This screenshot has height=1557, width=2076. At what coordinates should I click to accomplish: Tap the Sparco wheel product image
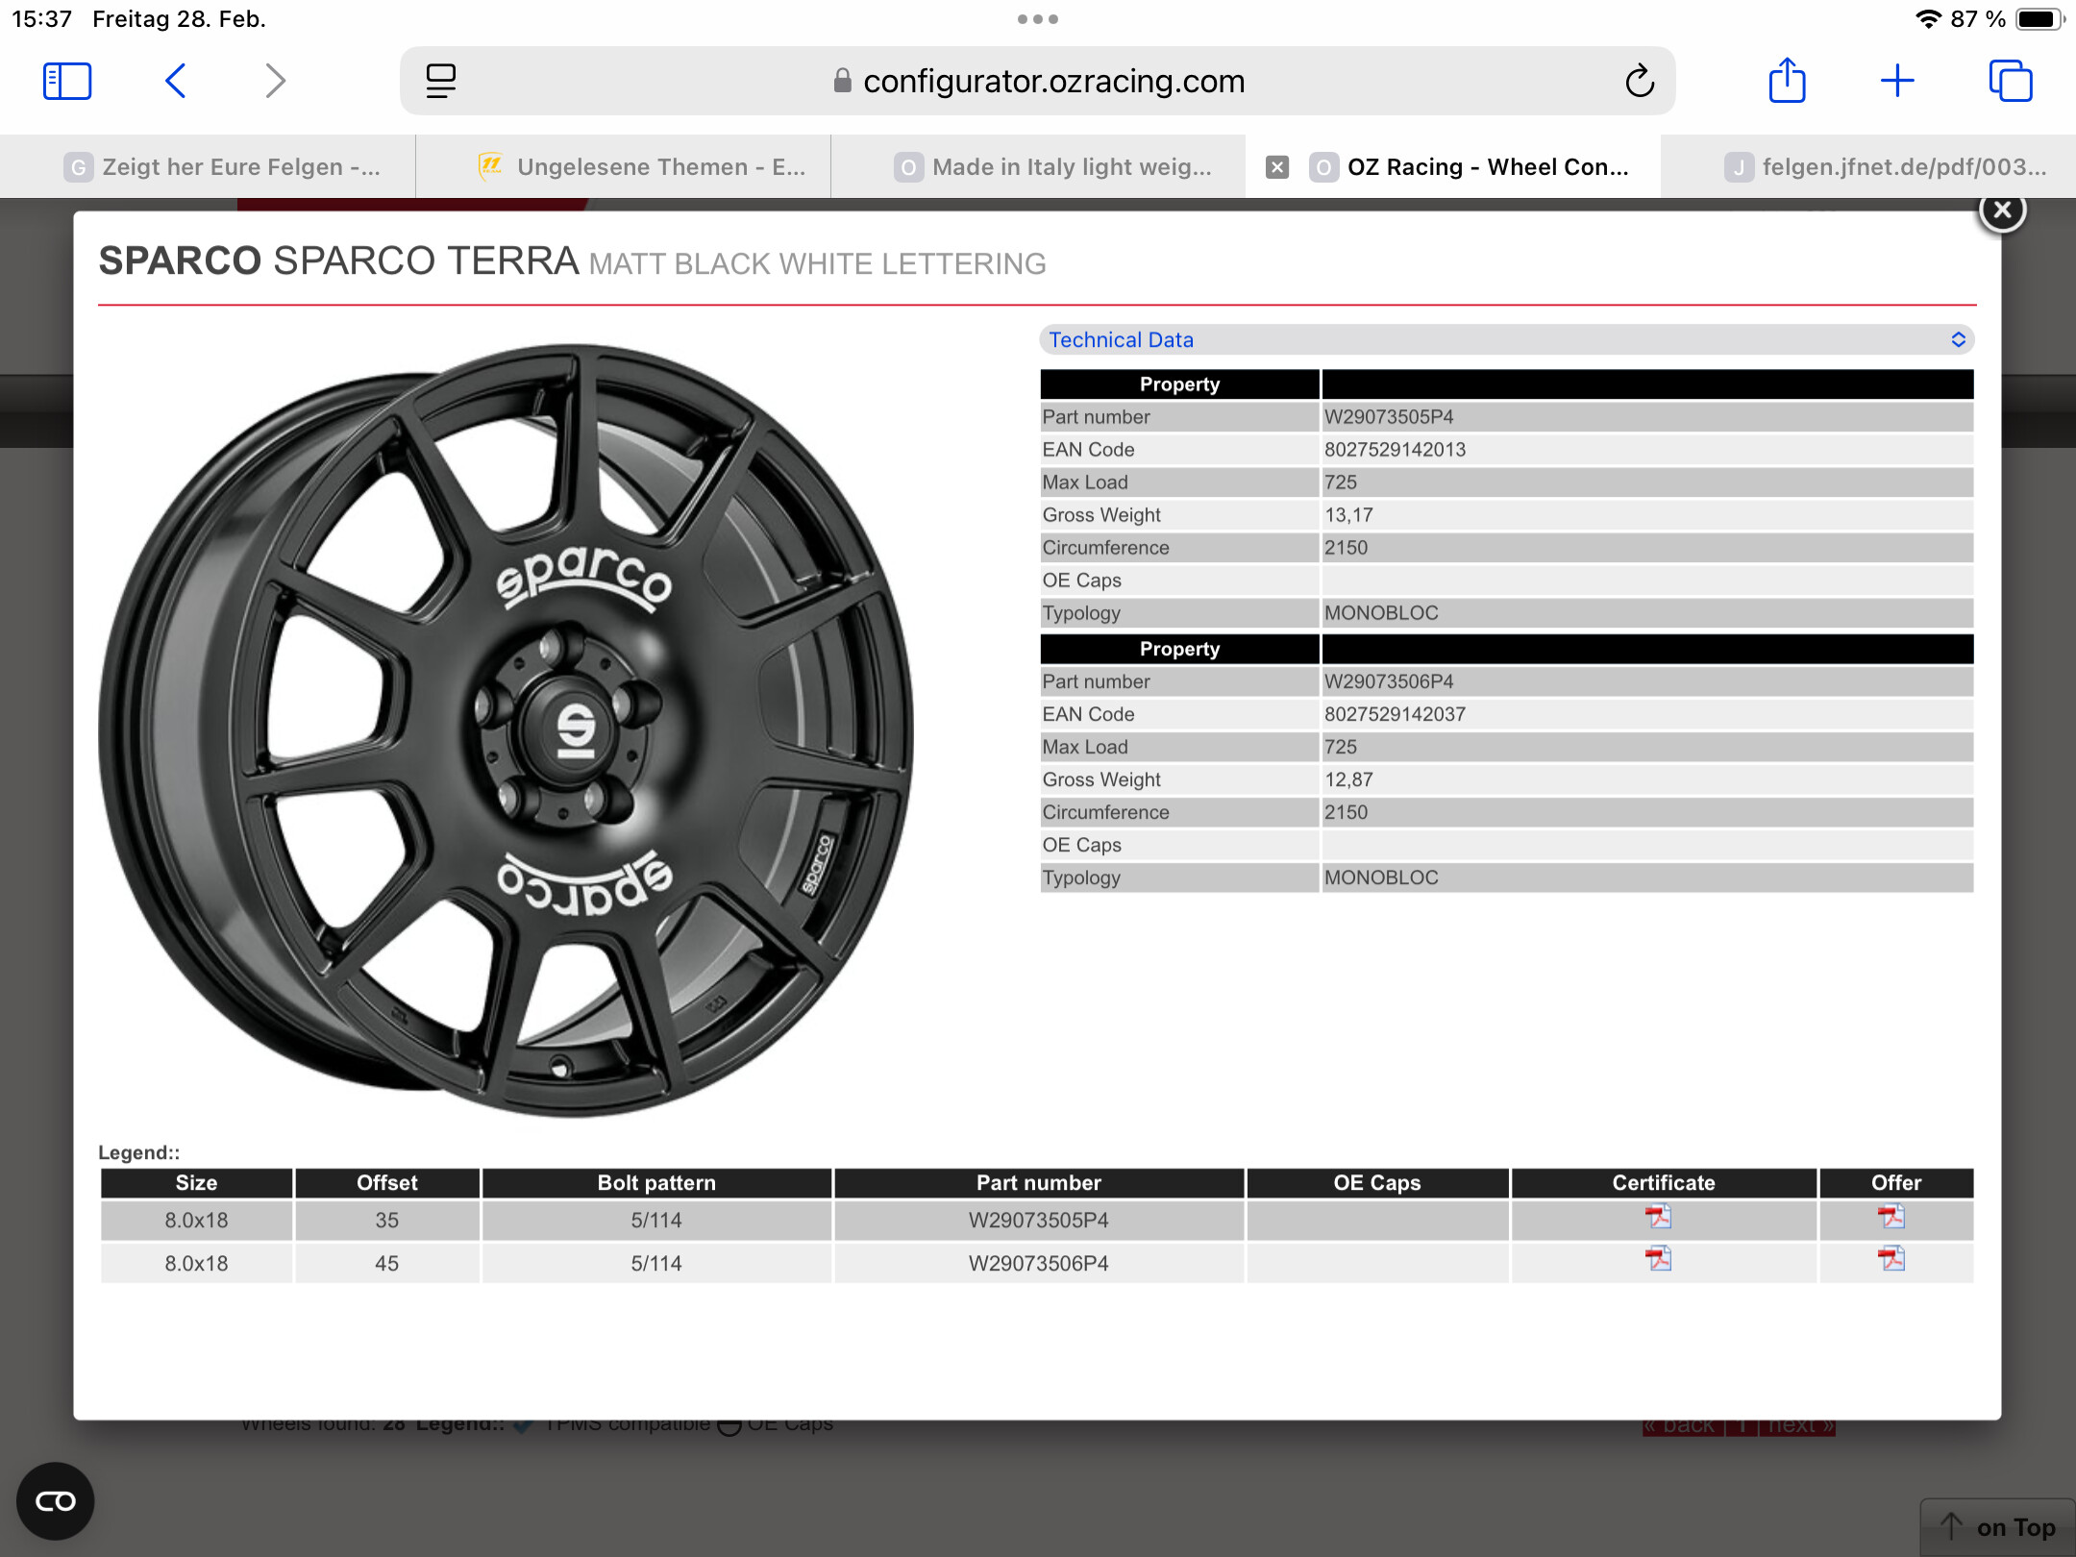[x=507, y=730]
